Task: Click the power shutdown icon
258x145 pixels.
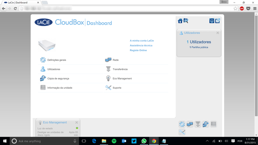Action: click(x=212, y=21)
